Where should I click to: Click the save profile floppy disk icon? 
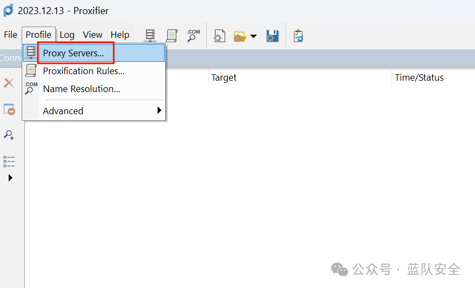point(272,36)
